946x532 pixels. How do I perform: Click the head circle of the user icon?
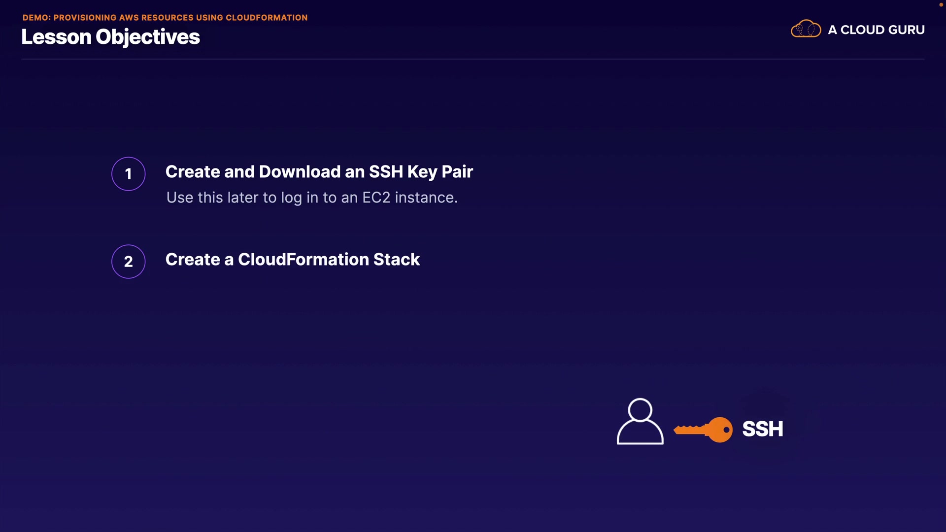pos(640,409)
